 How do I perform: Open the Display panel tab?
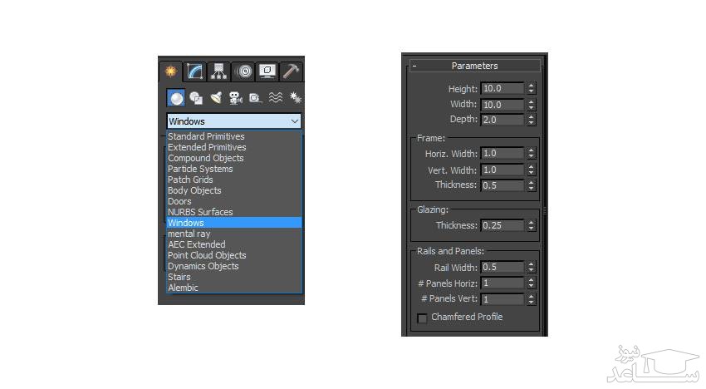point(267,71)
